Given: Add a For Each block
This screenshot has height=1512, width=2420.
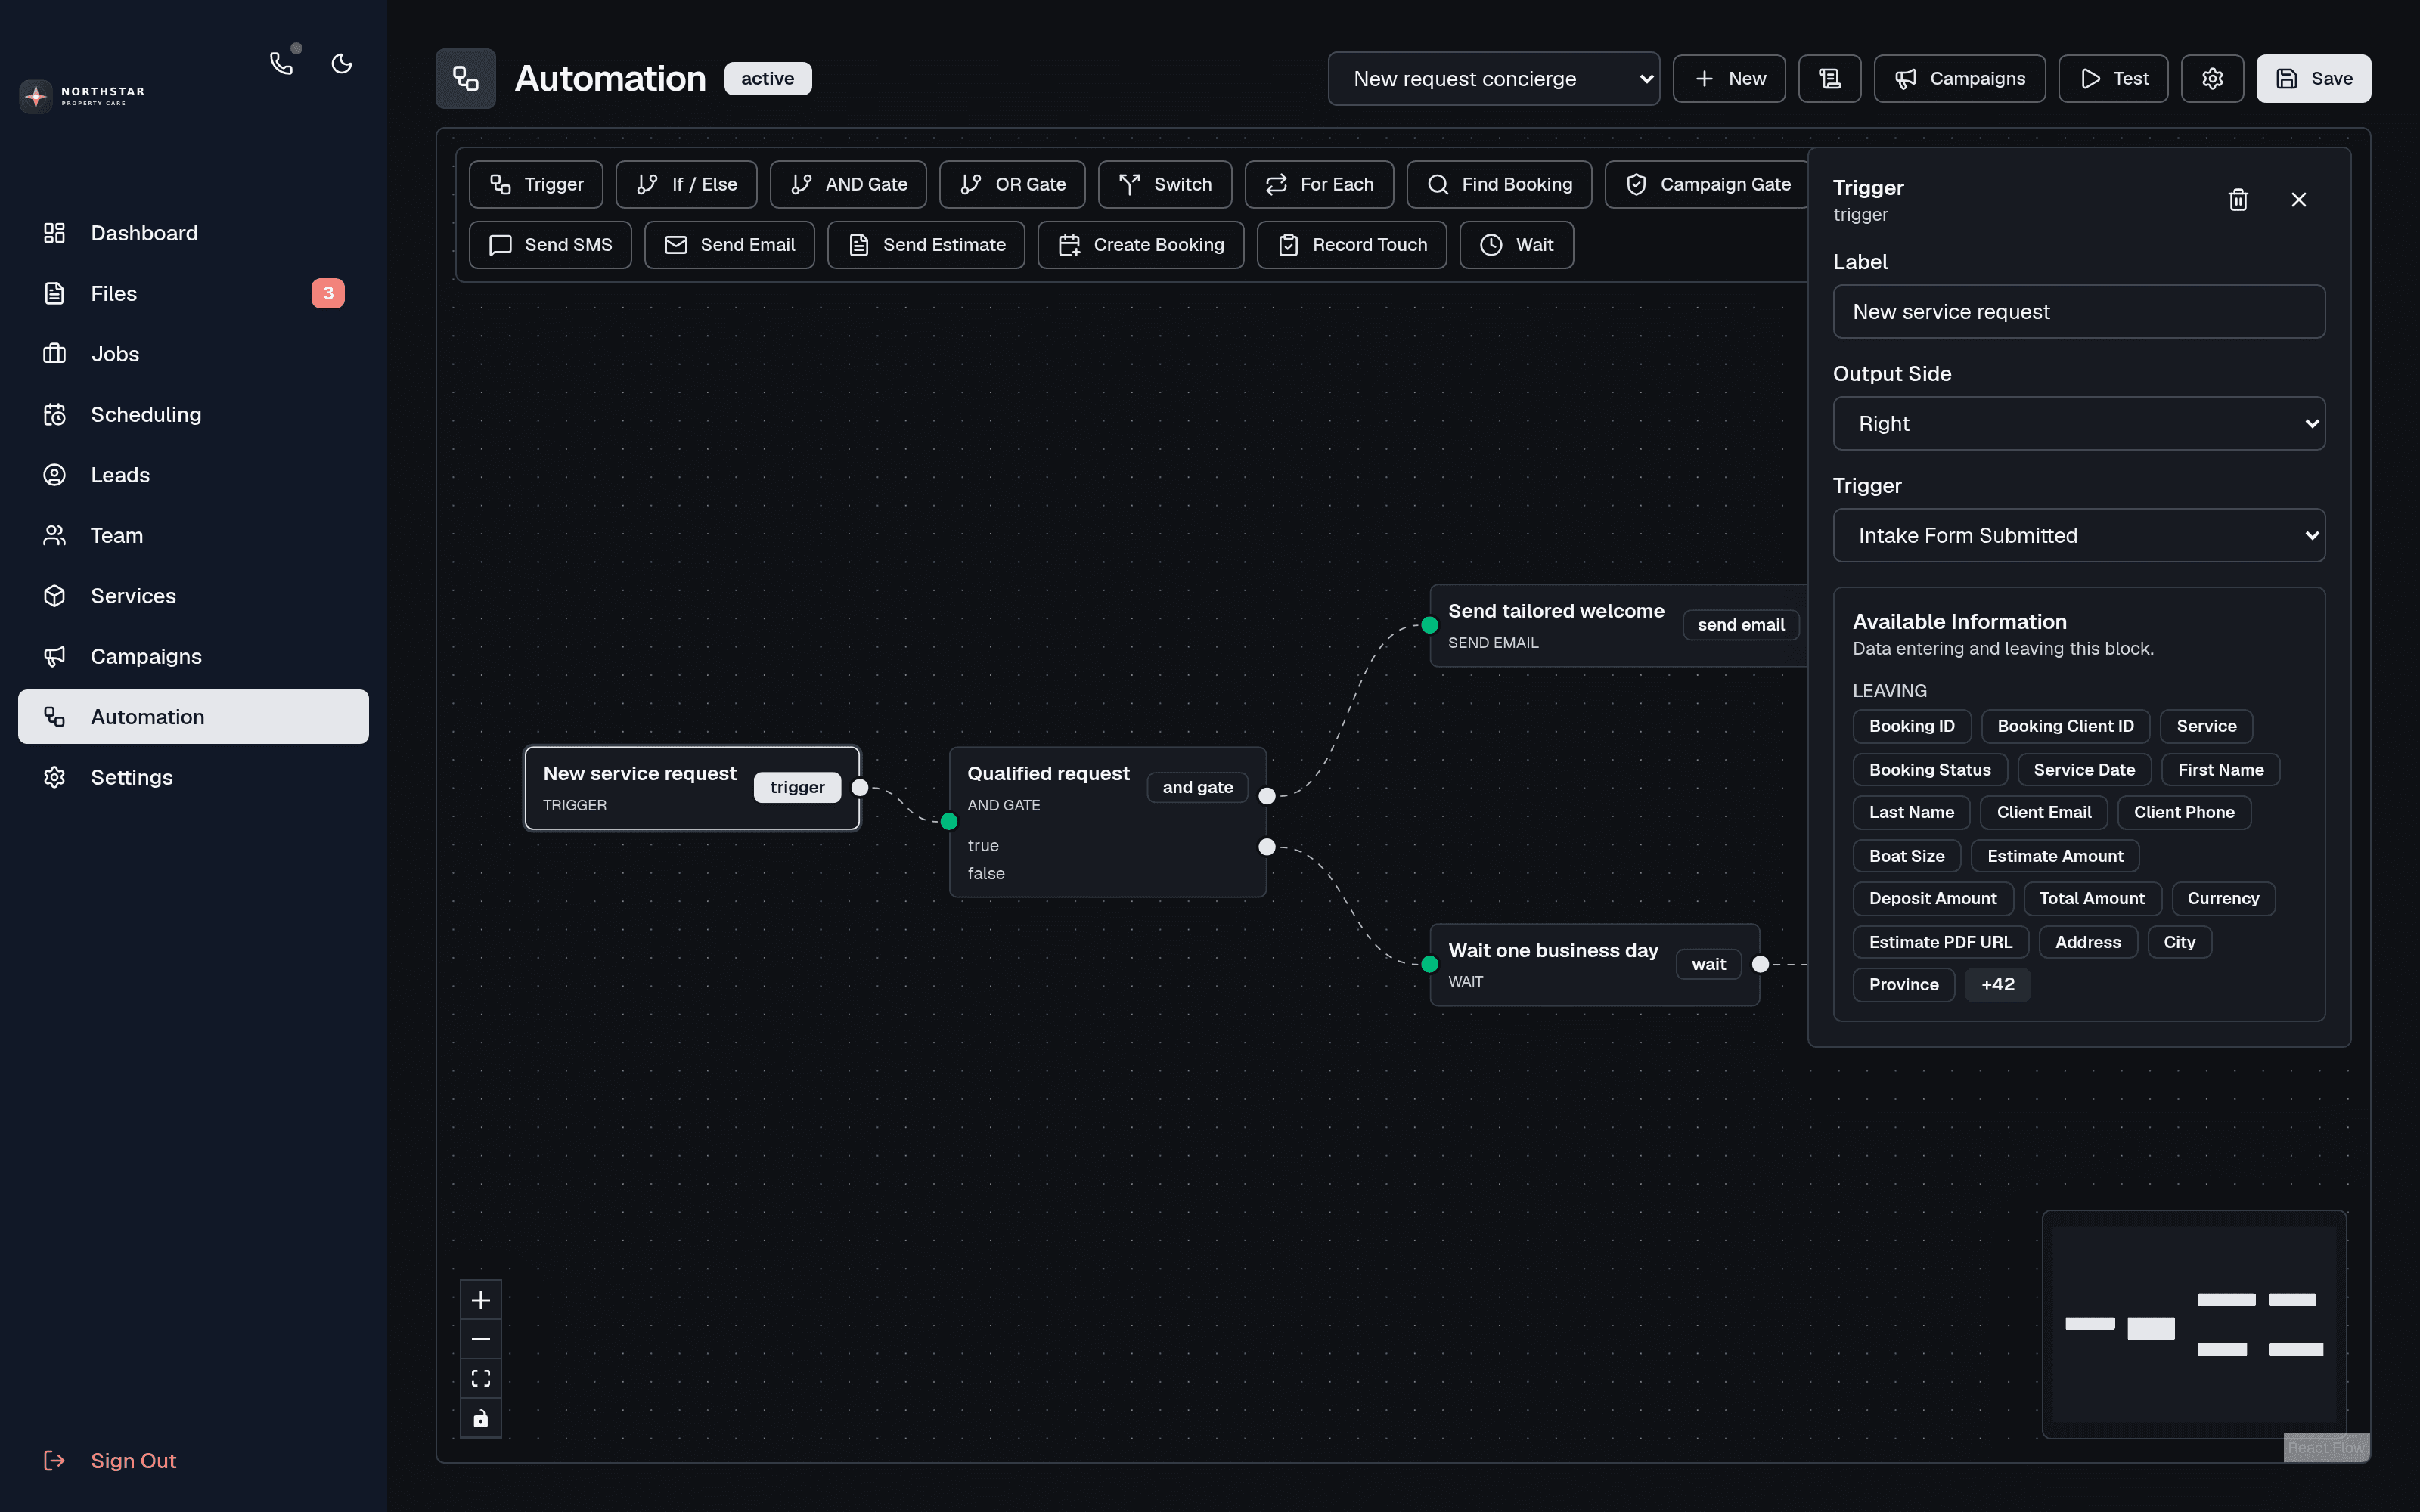Looking at the screenshot, I should click(1319, 184).
